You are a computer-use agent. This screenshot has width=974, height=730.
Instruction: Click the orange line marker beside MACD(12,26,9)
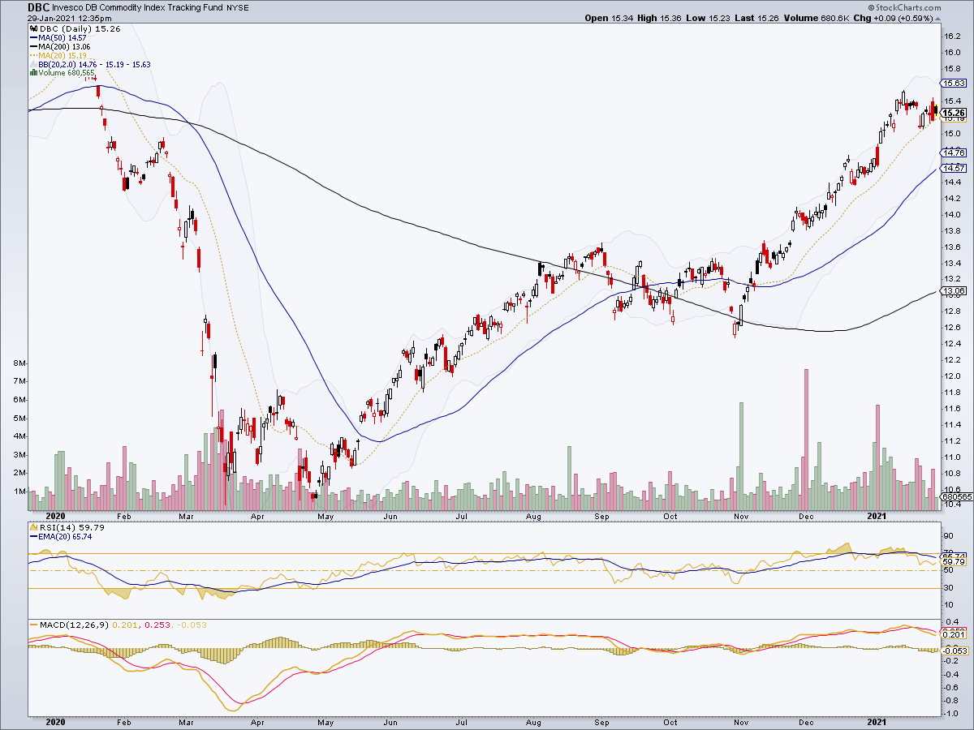[33, 625]
